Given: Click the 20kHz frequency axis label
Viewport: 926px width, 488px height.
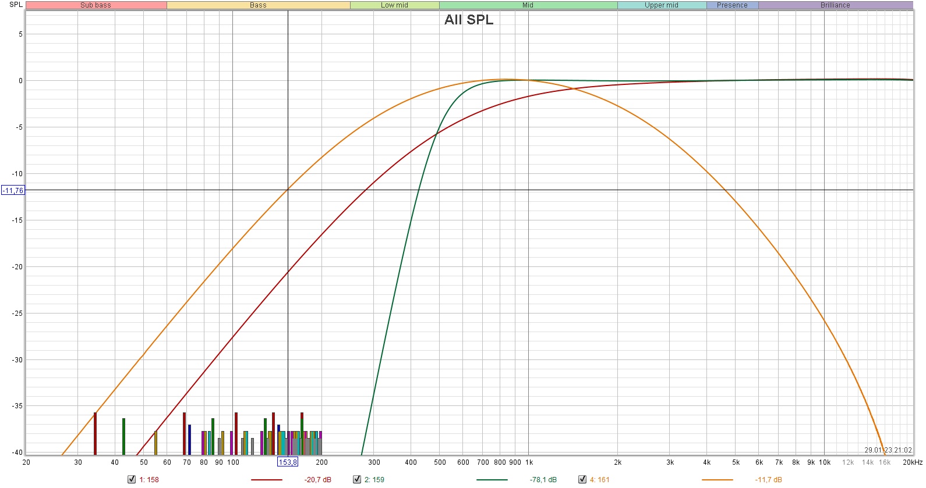Looking at the screenshot, I should coord(913,462).
